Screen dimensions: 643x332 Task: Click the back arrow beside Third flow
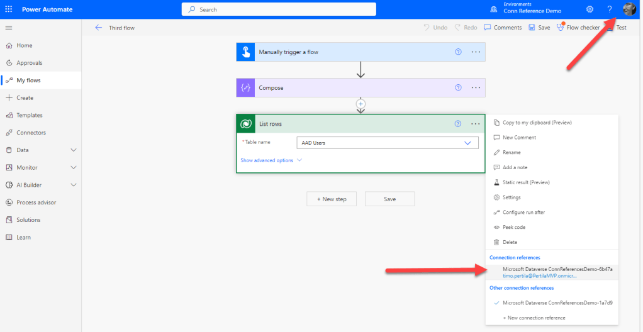coord(98,28)
